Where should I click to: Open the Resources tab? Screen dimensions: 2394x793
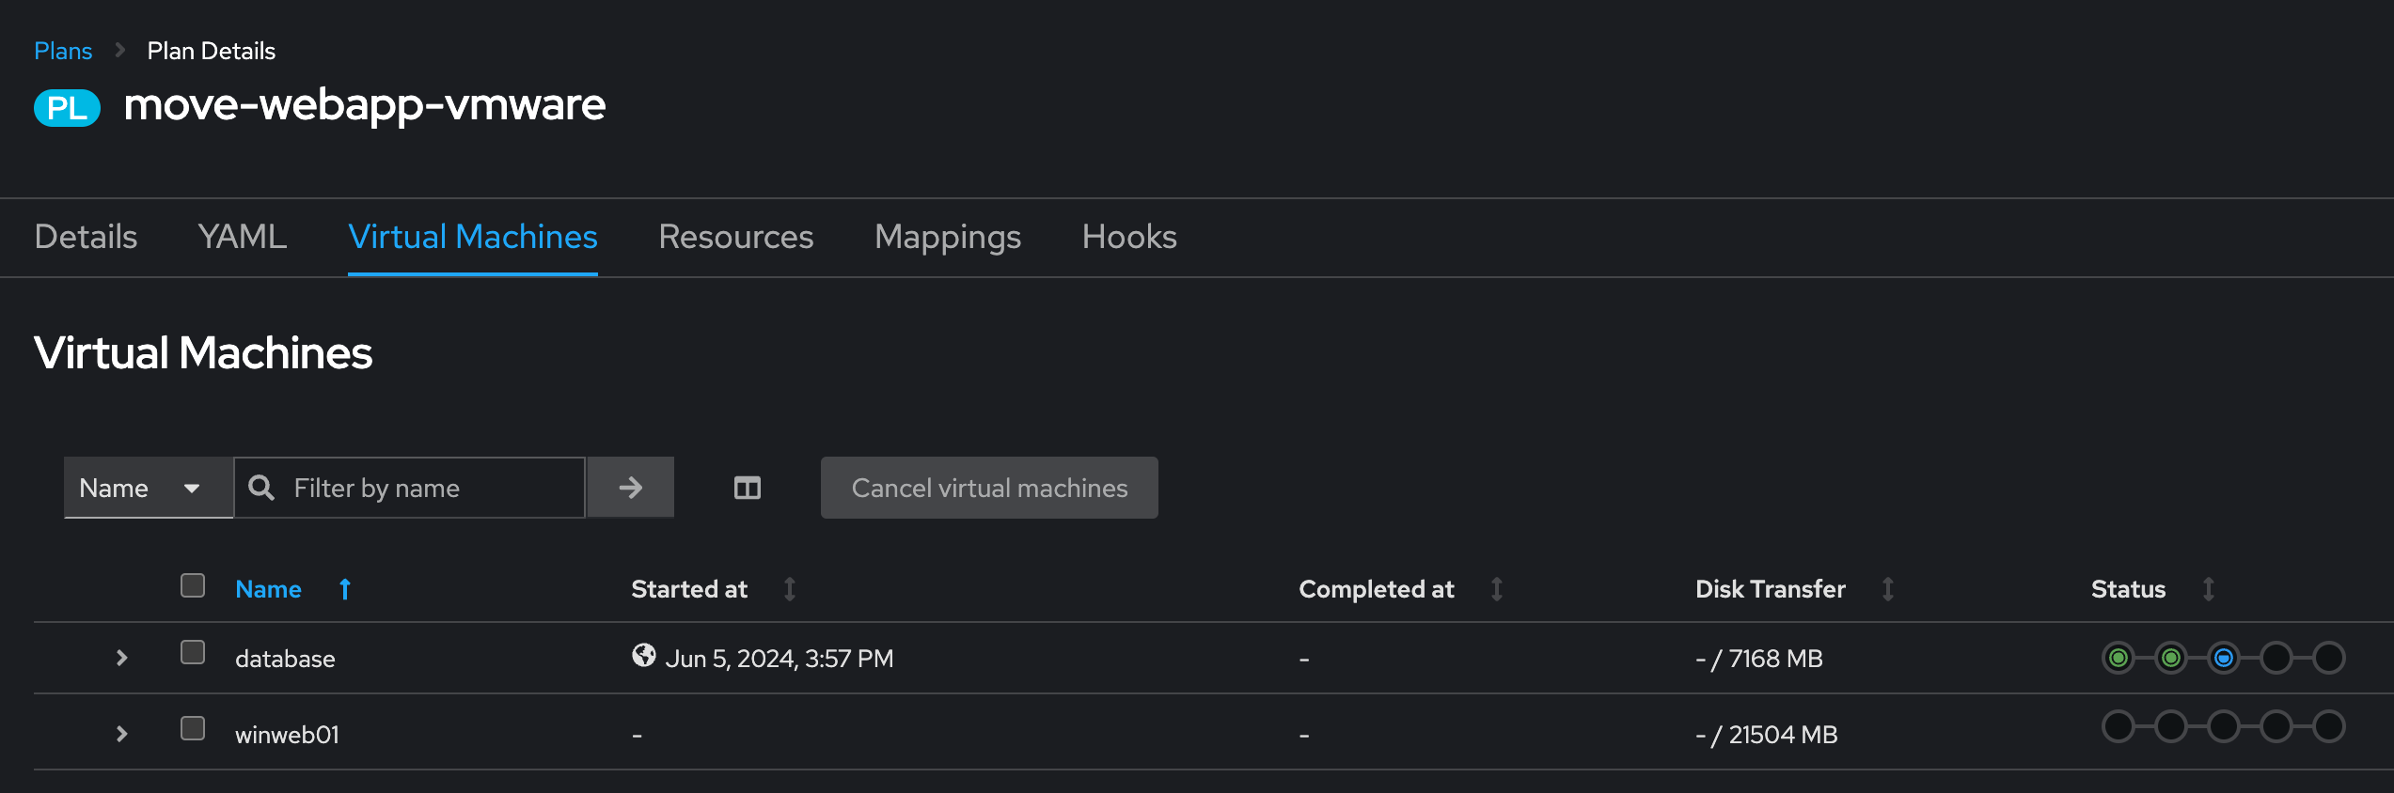(x=736, y=237)
